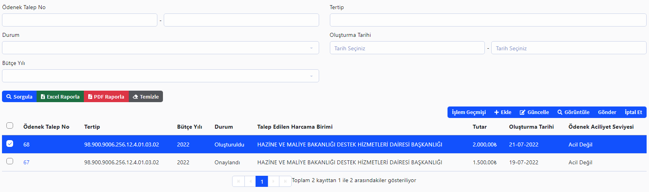649x192 pixels.
Task: Expand the Durum dropdown
Action: click(x=160, y=48)
